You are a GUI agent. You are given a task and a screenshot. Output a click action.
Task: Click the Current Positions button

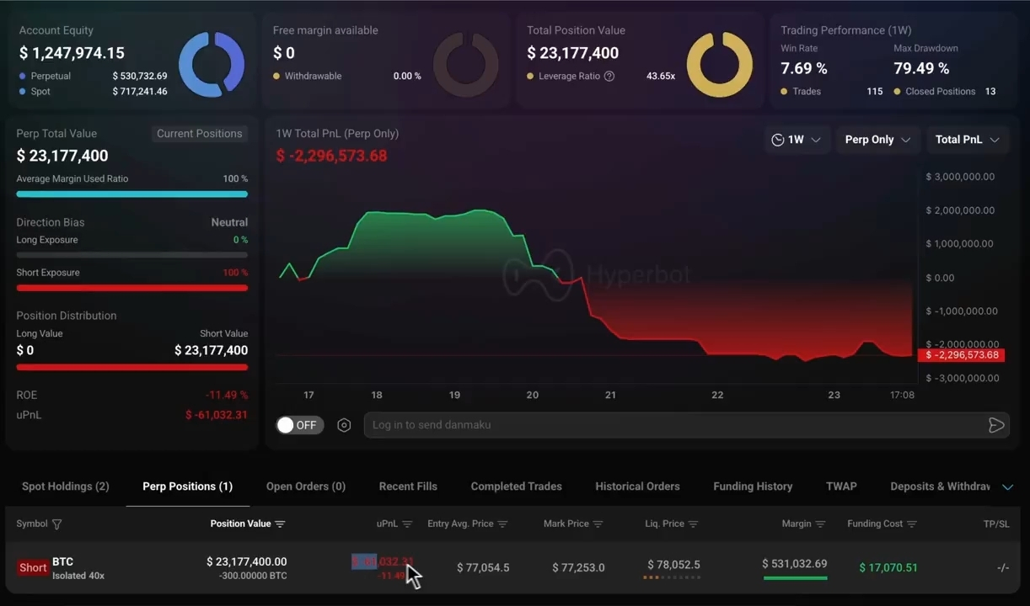pos(199,134)
